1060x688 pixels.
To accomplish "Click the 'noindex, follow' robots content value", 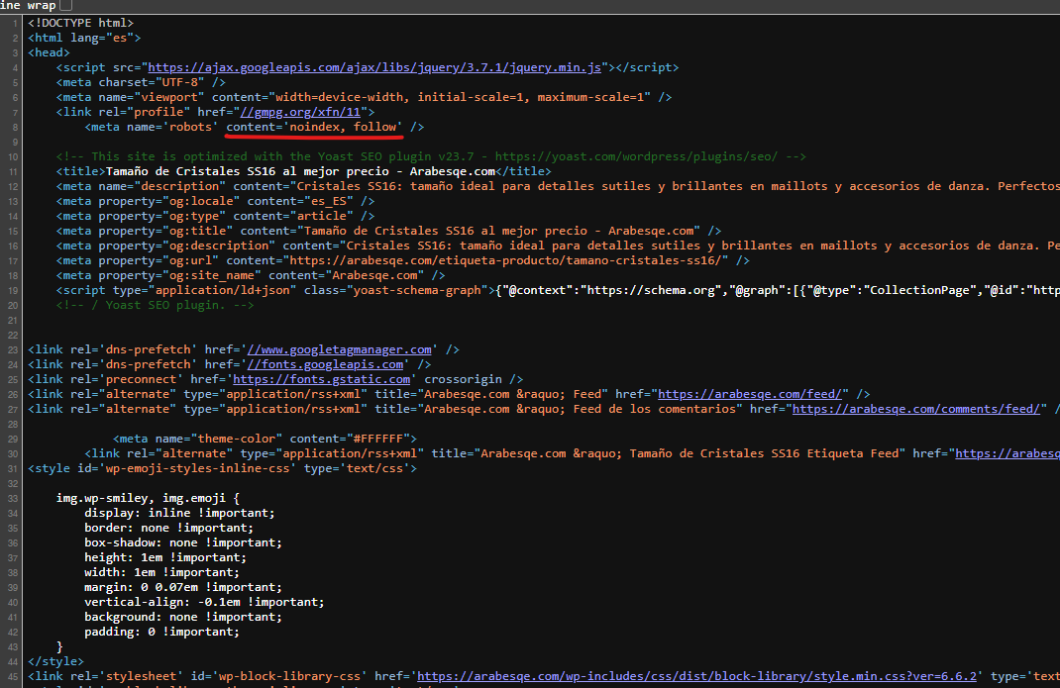I will click(343, 127).
